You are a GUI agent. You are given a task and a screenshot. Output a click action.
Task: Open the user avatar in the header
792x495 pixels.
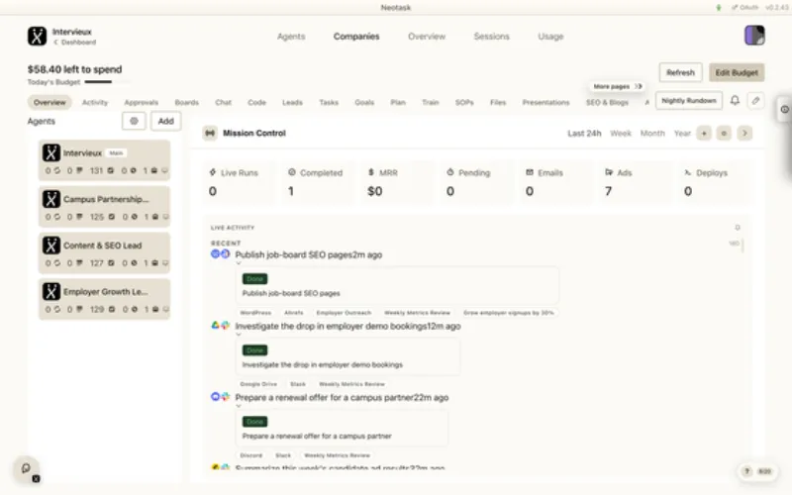click(x=754, y=36)
